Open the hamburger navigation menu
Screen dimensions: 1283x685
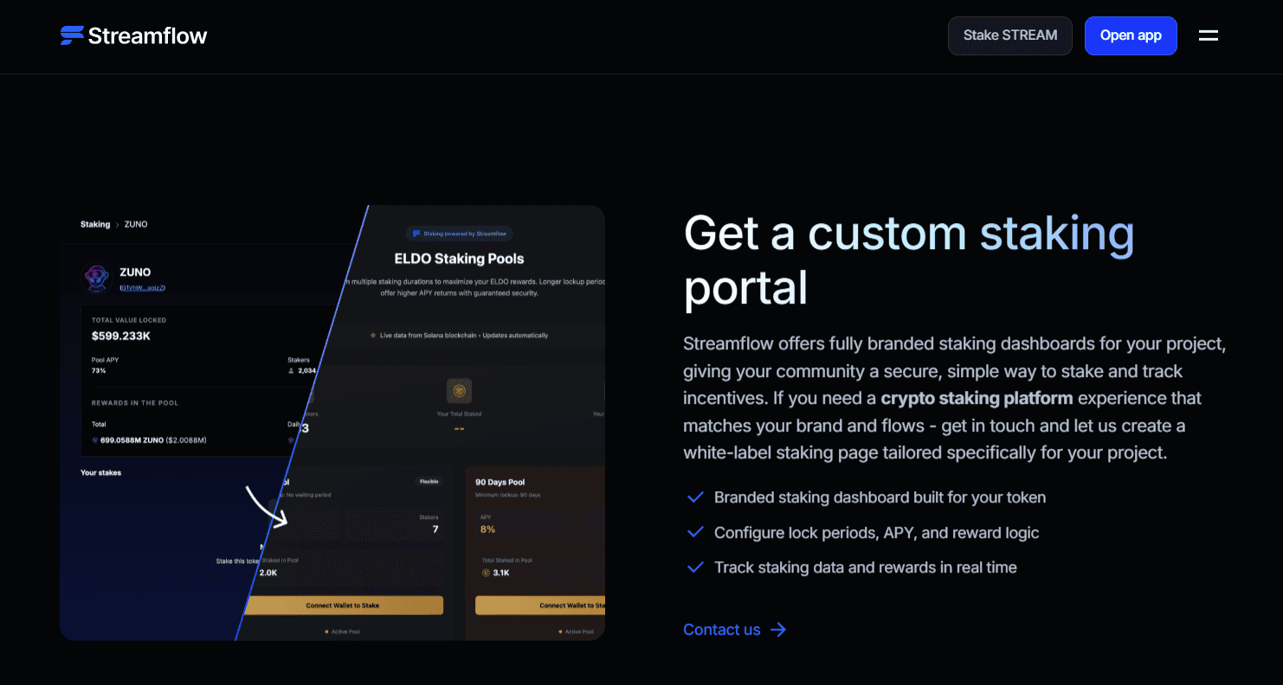point(1209,35)
